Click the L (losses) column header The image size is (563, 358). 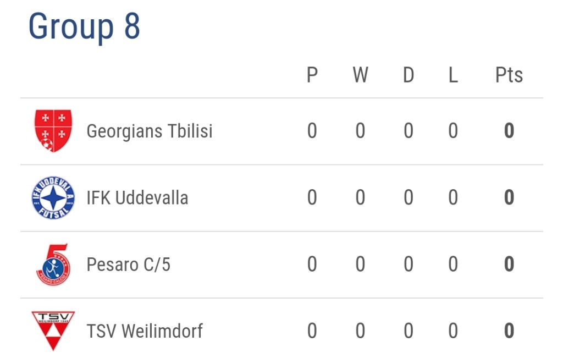(452, 75)
